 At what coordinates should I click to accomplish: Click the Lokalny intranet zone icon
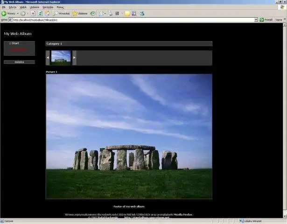tap(241, 221)
